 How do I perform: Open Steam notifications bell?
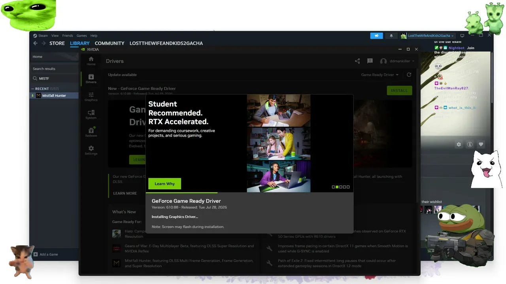coord(391,36)
